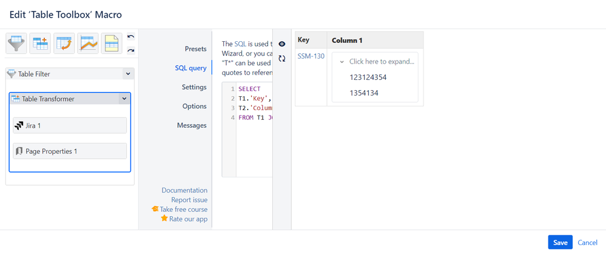
Task: Undo the last macro change
Action: point(131,38)
